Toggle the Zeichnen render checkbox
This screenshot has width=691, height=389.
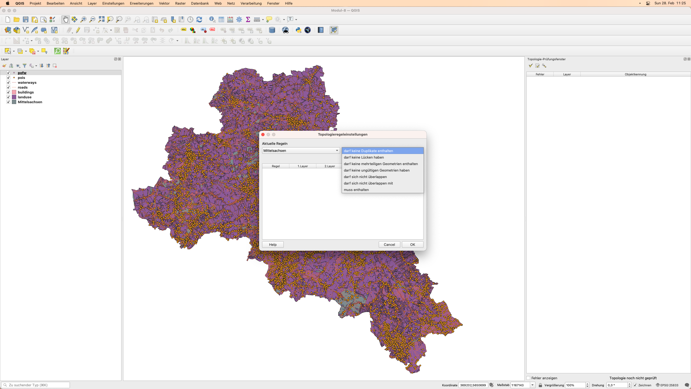[635, 385]
